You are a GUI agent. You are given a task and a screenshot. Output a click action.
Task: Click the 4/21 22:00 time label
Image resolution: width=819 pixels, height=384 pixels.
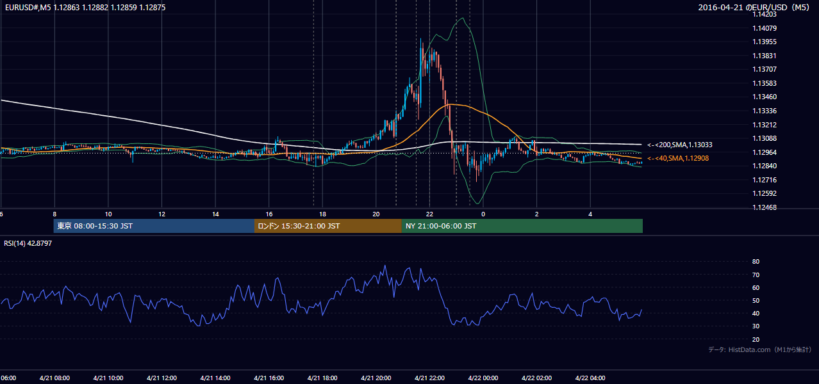429,378
